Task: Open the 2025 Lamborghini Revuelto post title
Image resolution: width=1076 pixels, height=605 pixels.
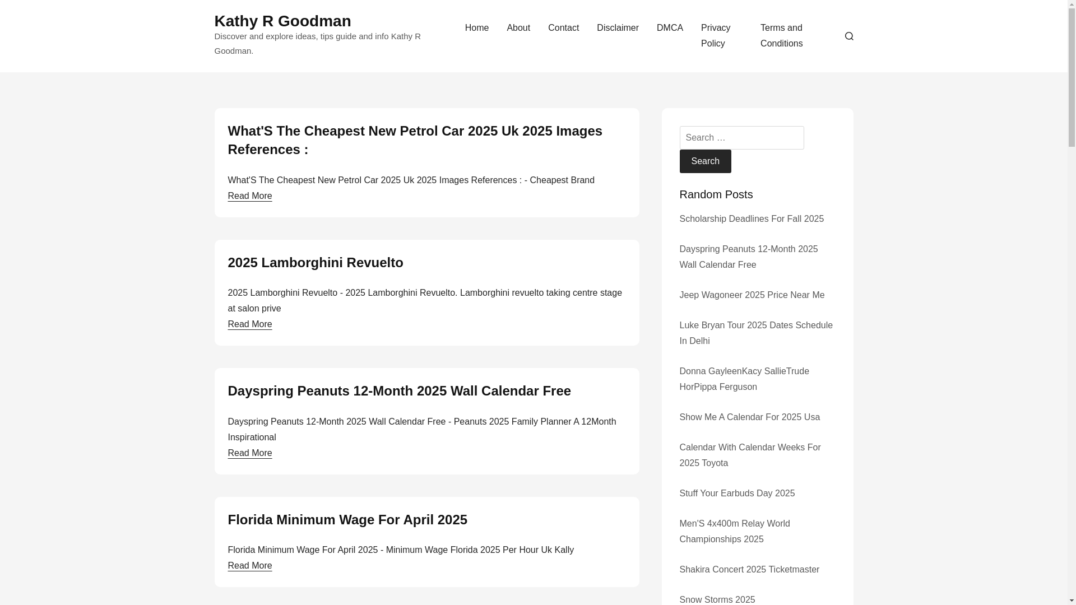Action: (x=315, y=263)
